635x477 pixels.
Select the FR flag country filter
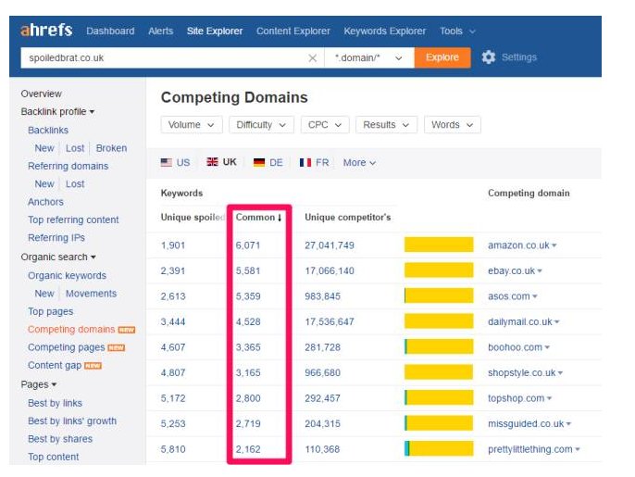pyautogui.click(x=315, y=162)
